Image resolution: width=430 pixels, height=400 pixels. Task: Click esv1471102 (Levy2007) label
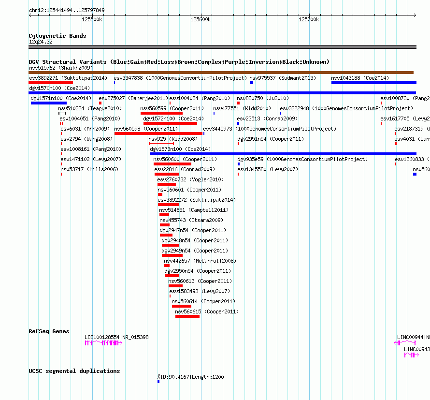[x=91, y=159]
